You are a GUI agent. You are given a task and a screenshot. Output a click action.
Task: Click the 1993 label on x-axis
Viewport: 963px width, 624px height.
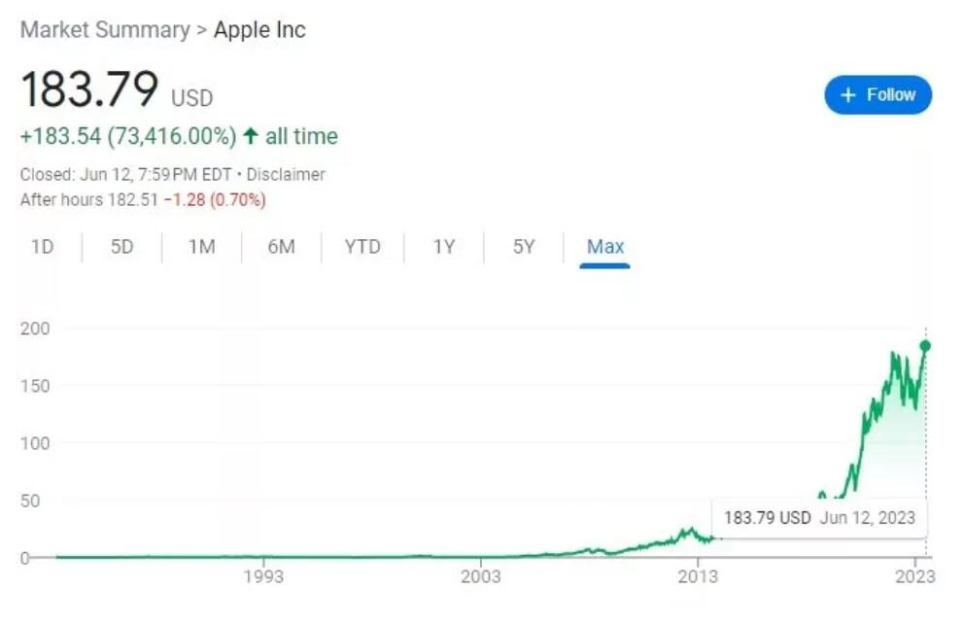click(263, 576)
